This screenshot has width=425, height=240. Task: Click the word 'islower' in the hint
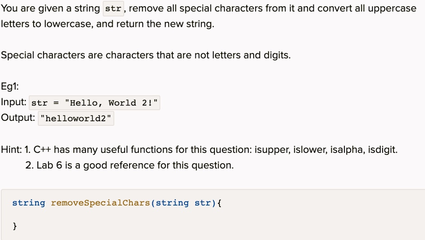pyautogui.click(x=310, y=150)
